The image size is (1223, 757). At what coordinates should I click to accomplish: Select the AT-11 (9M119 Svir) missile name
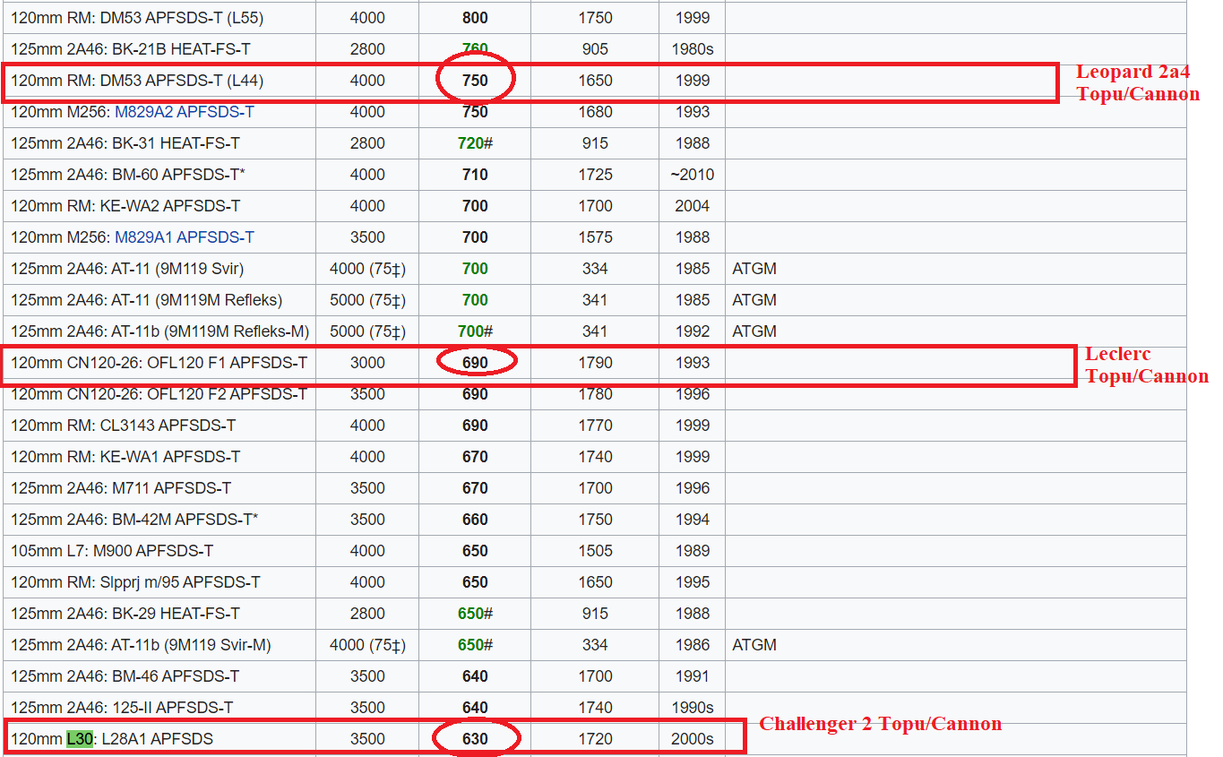click(x=177, y=269)
